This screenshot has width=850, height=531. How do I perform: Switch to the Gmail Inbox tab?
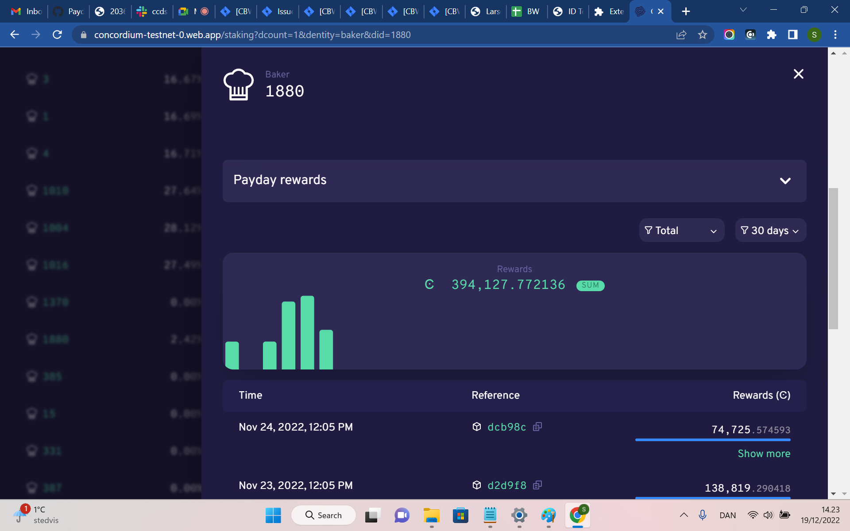point(27,12)
